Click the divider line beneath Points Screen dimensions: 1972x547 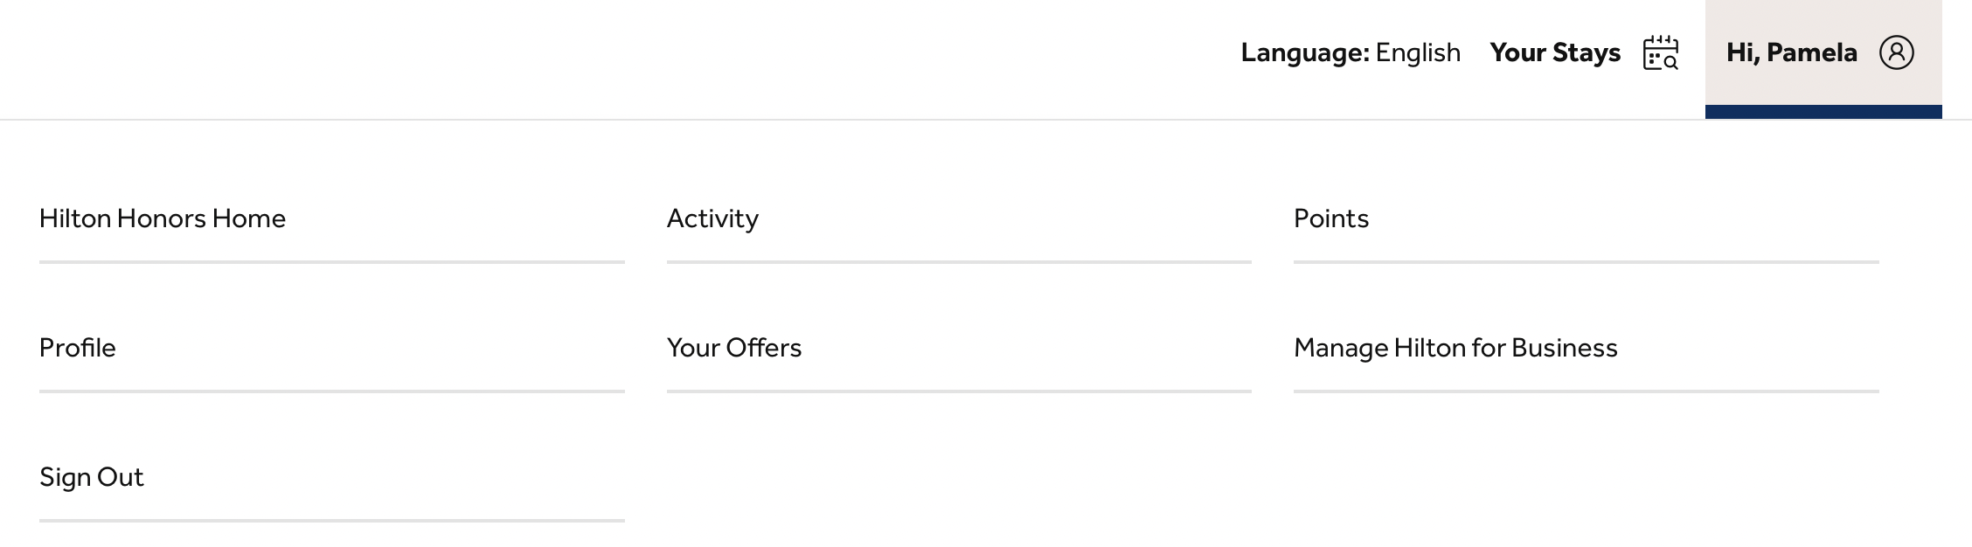coord(1586,261)
